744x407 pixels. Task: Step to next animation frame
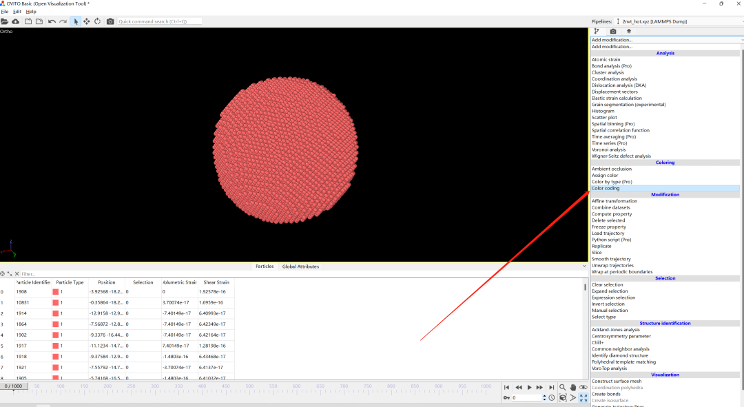(x=540, y=388)
